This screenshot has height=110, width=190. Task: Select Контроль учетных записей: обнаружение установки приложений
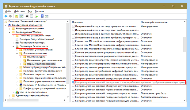[107, 86]
